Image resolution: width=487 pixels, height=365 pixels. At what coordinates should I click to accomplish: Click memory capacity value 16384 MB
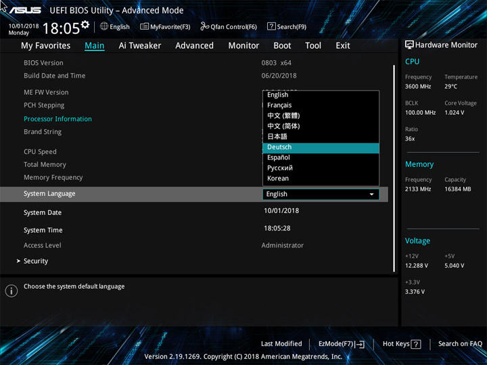coord(458,189)
